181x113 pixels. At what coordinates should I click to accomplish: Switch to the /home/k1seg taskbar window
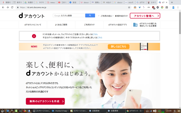pos(60,111)
